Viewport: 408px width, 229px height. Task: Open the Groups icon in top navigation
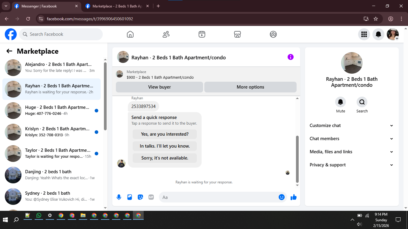pyautogui.click(x=273, y=34)
